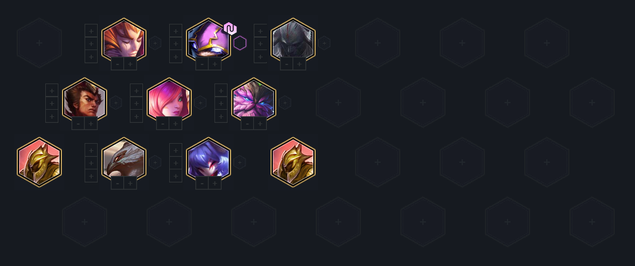Decrease star level of purple-hat champion
Screen dimensions: 635x266
click(202, 64)
